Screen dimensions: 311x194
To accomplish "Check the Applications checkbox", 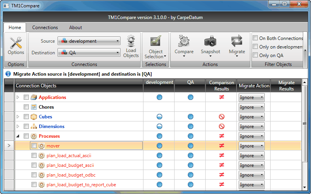I will (x=26, y=97).
